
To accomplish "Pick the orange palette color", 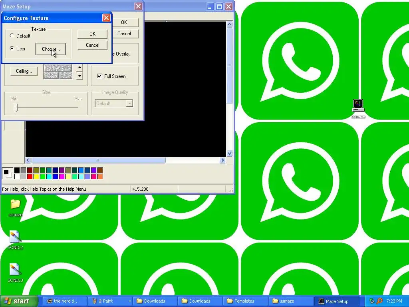I will coord(100,177).
